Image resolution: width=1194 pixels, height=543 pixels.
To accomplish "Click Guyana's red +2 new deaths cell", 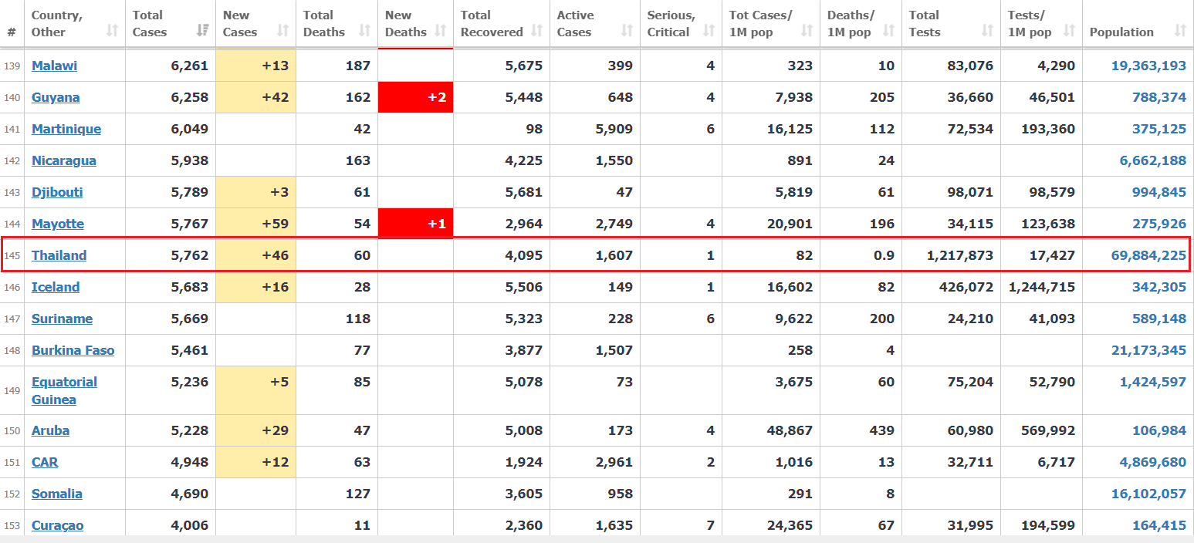I will coord(415,97).
